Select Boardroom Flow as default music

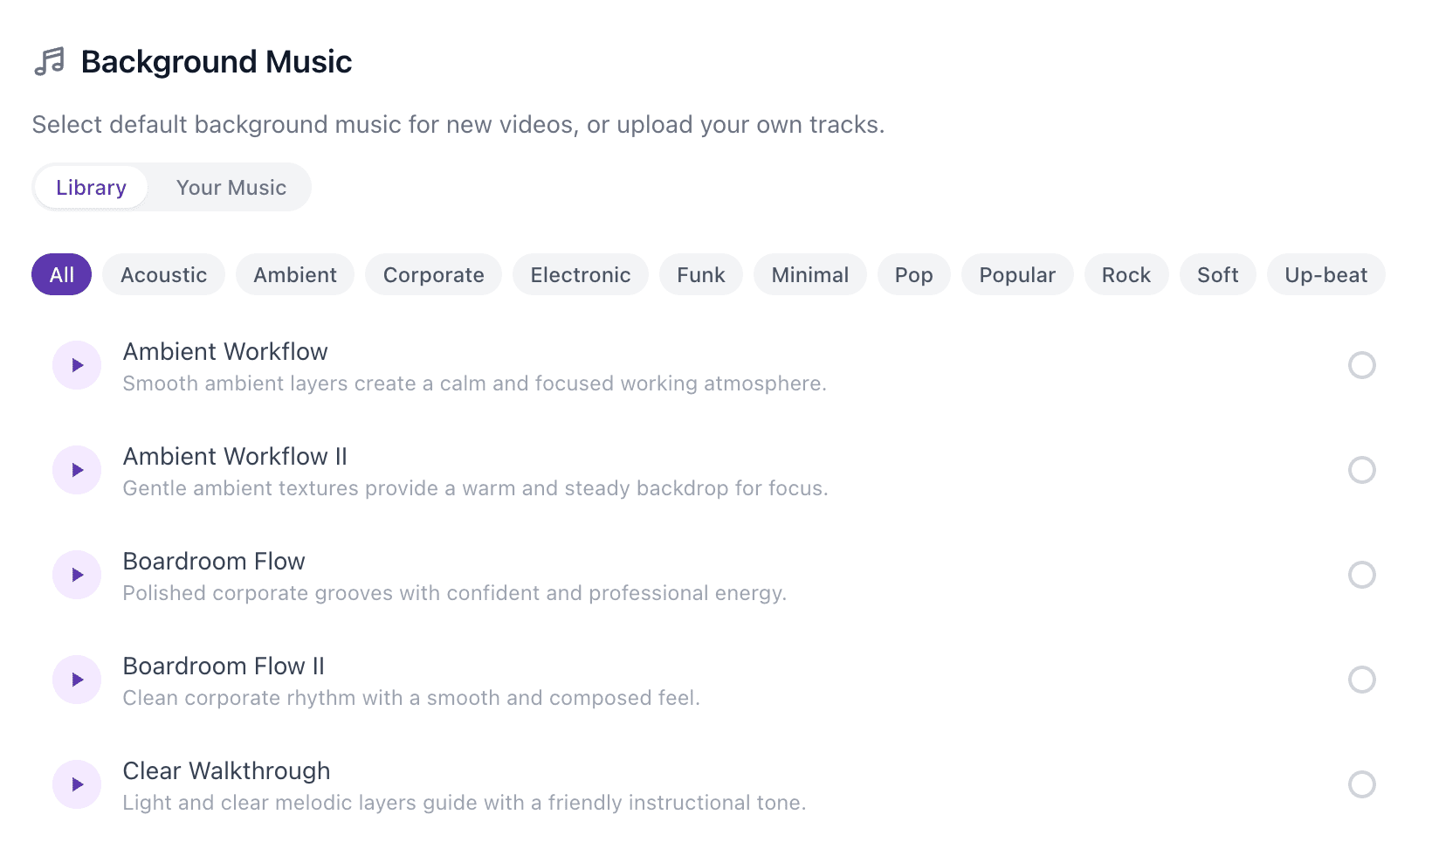(1362, 575)
